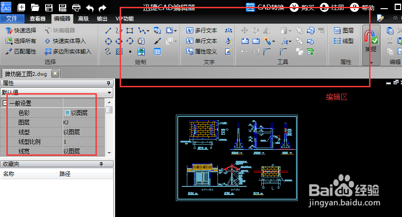The height and width of the screenshot is (217, 402).
Task: Open the 线型 linetype manager
Action: coord(344,41)
